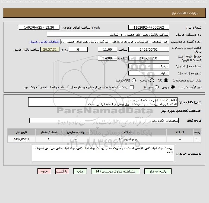The width and height of the screenshot is (209, 203).
Task: Click the need number field 1102092447000562
Action: click(149, 27)
